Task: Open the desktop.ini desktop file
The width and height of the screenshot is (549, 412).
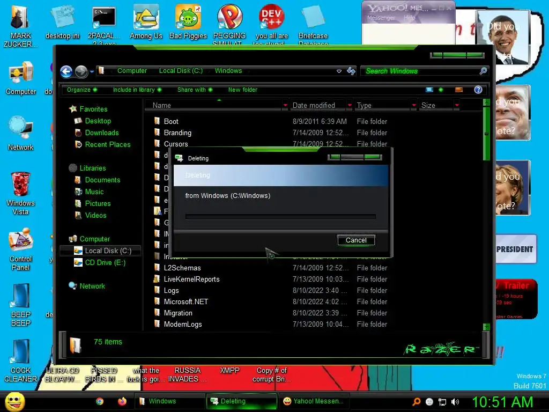Action: [x=63, y=23]
